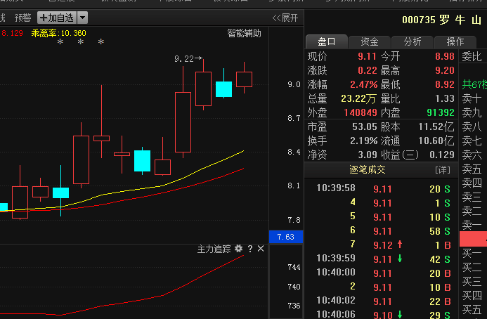Click the blue 7.63 price axis marker

pyautogui.click(x=286, y=237)
